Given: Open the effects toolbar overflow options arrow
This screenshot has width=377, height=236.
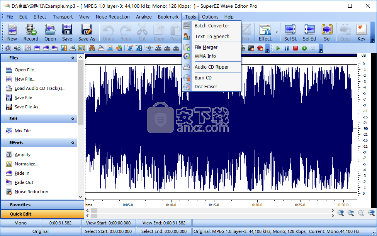Looking at the screenshot, I should point(268,51).
